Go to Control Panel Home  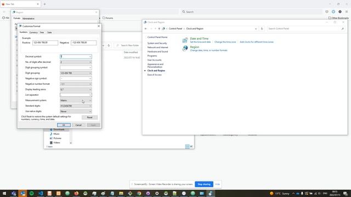tap(157, 37)
